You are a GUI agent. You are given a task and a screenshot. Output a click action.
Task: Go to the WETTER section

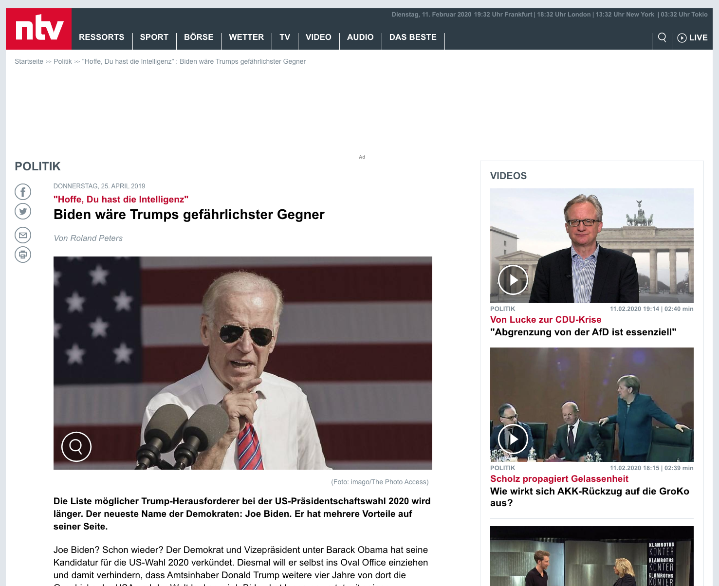(x=246, y=37)
